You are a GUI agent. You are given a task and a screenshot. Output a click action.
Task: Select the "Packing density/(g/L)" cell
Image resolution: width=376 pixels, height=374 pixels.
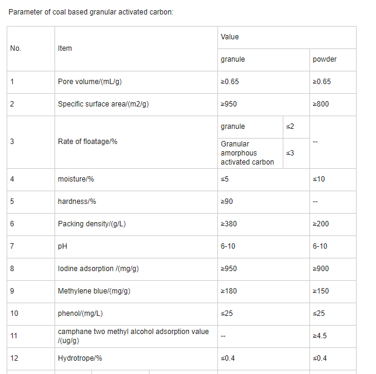tap(91, 224)
